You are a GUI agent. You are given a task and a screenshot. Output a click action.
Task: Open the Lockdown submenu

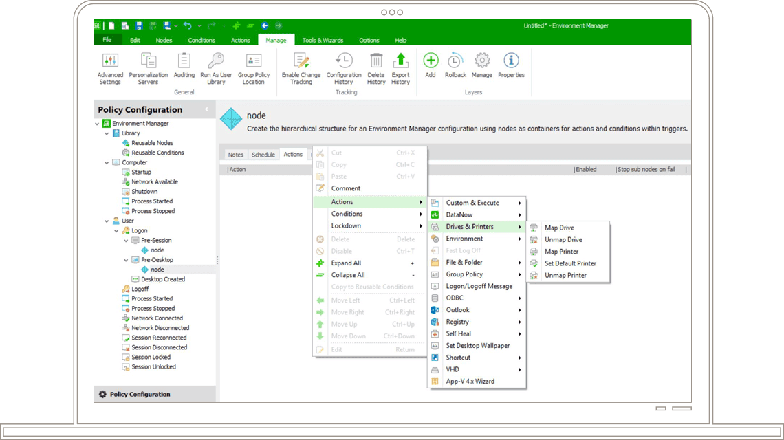(370, 226)
